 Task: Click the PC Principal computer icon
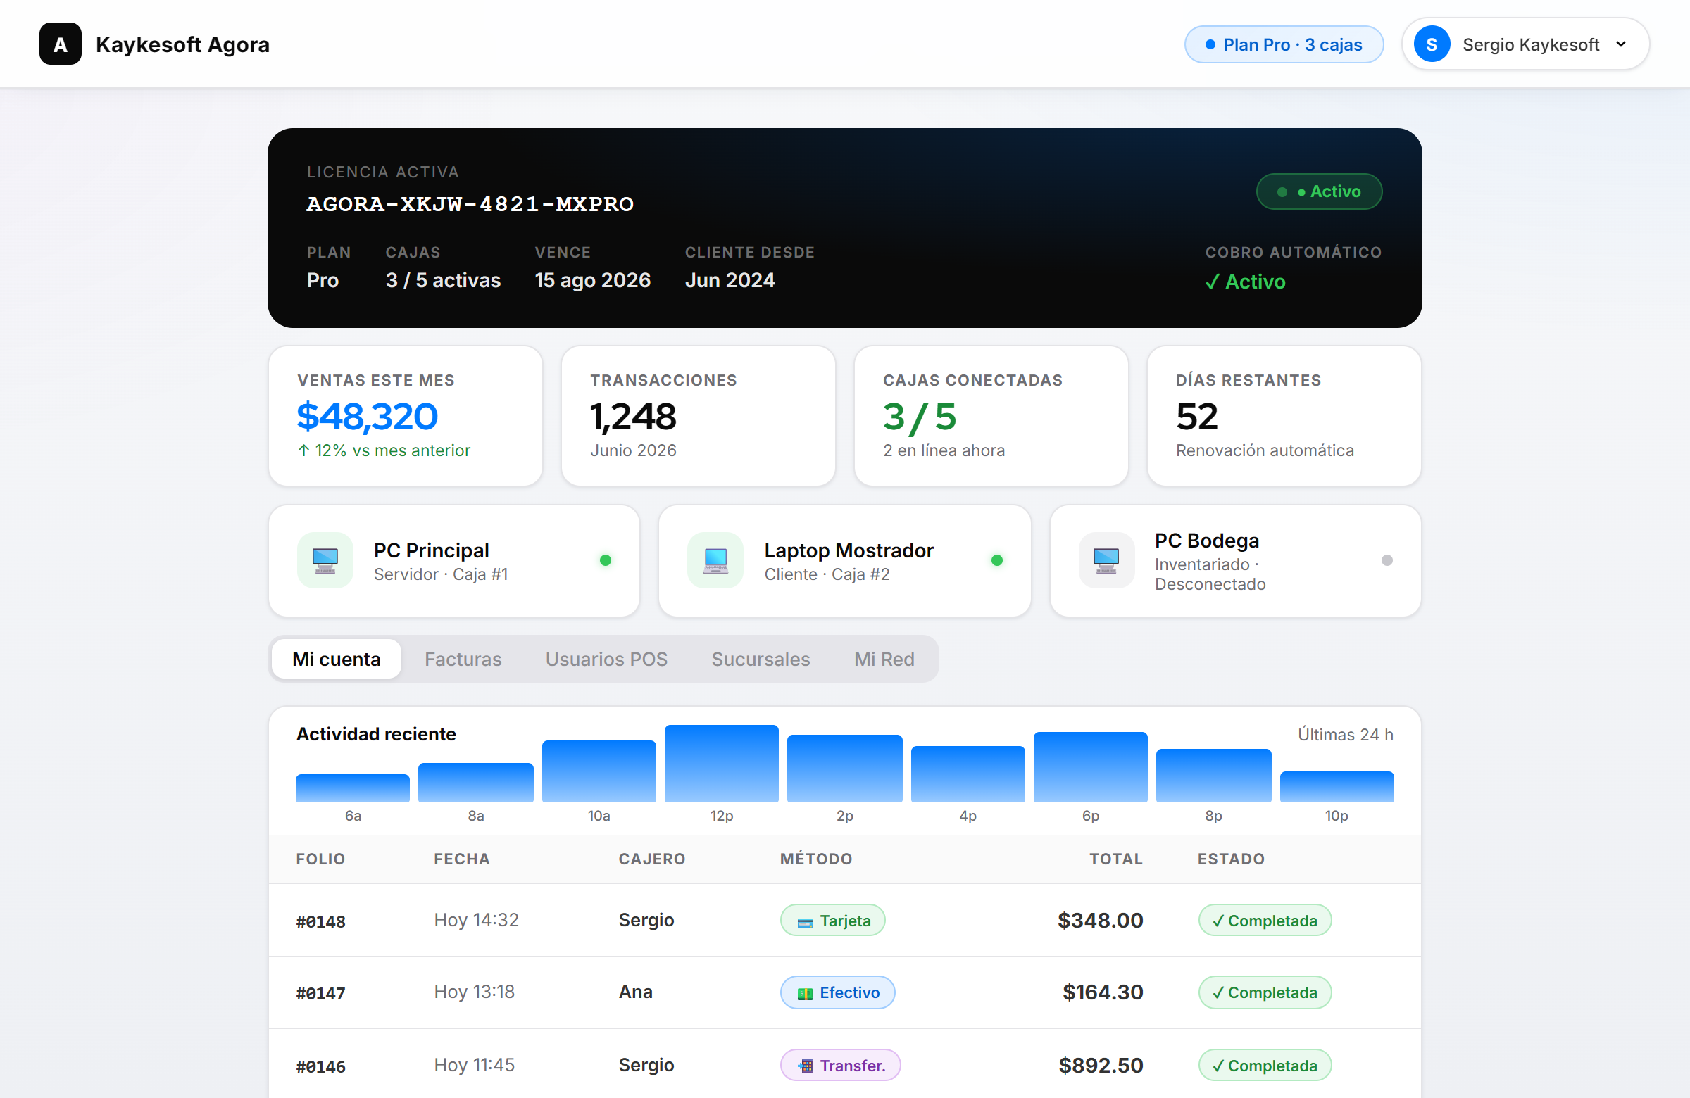coord(325,560)
